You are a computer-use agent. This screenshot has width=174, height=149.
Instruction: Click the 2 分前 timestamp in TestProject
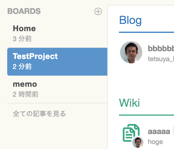point(22,66)
